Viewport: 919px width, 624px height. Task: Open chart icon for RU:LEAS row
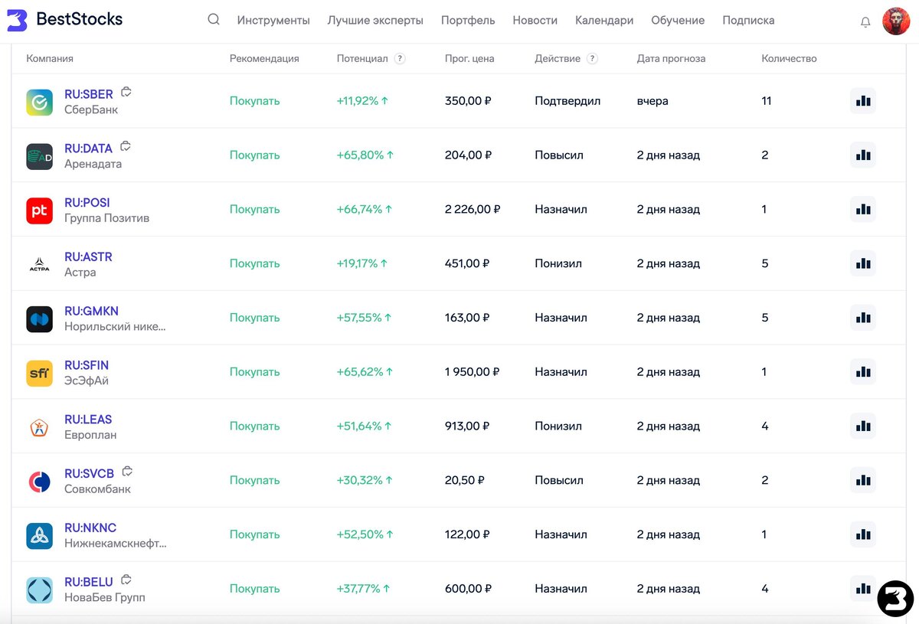click(863, 426)
